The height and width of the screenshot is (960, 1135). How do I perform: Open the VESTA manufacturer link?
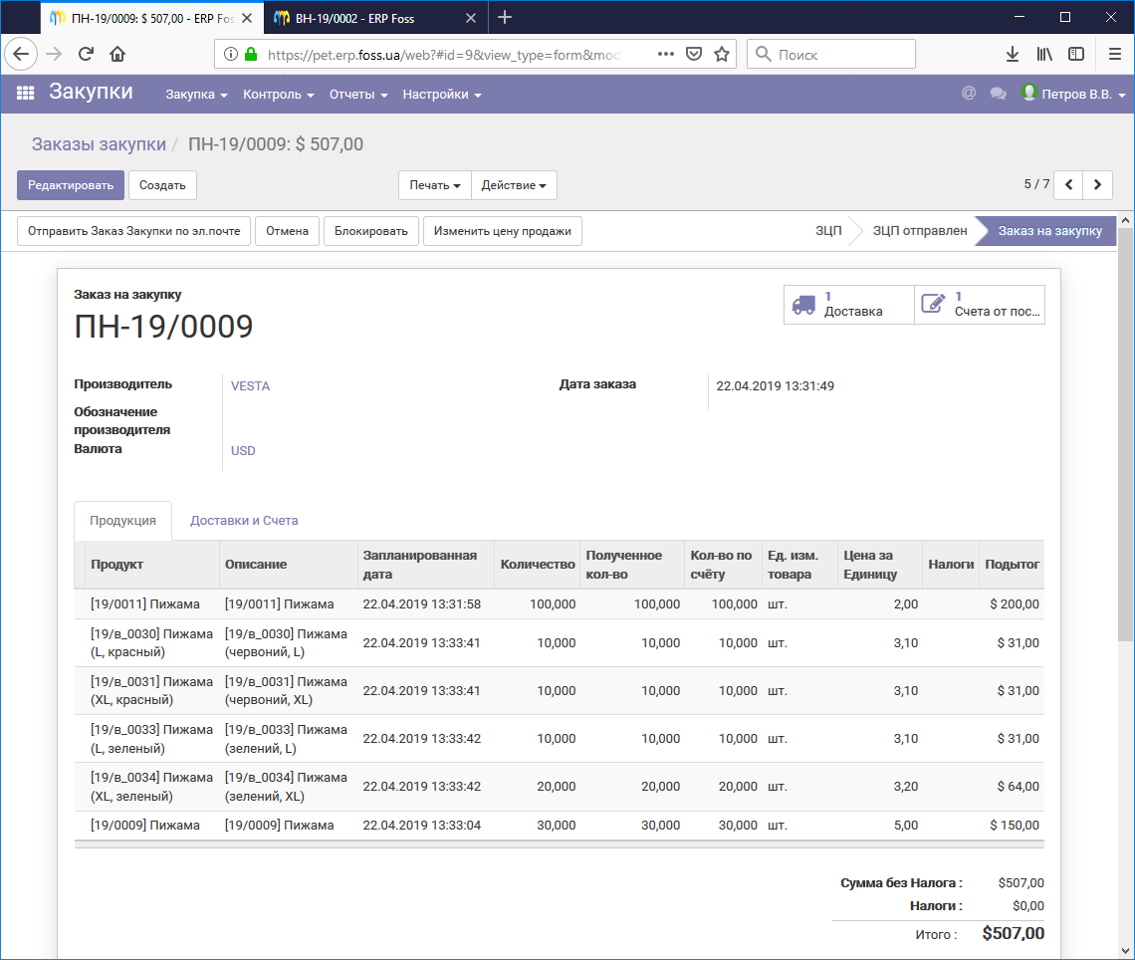(251, 385)
